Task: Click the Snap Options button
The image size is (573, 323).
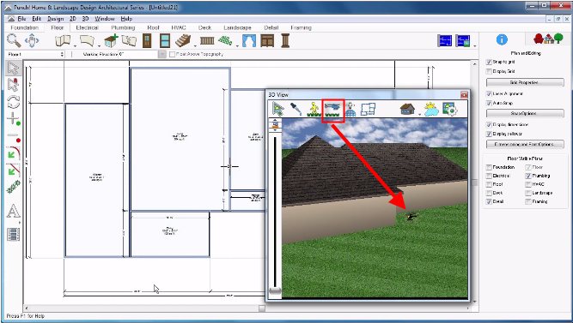Action: (x=525, y=113)
